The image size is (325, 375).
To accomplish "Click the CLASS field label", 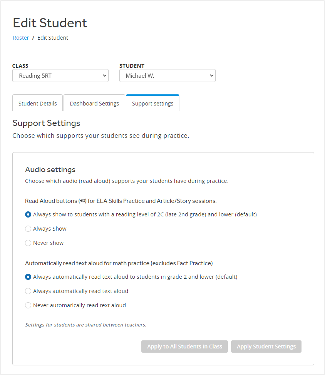I will coord(20,66).
